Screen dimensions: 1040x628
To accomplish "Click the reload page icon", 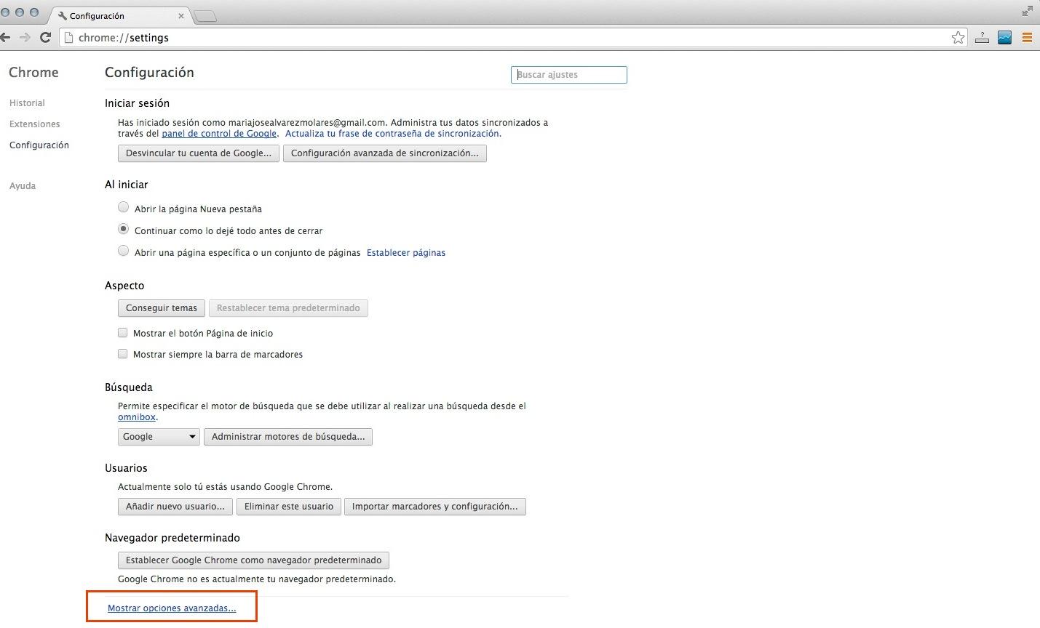I will (x=45, y=38).
